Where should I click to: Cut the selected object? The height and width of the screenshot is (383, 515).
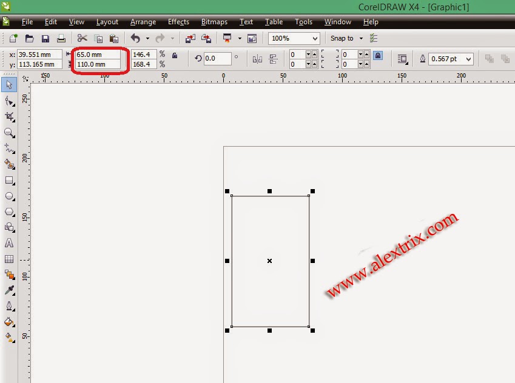click(82, 38)
